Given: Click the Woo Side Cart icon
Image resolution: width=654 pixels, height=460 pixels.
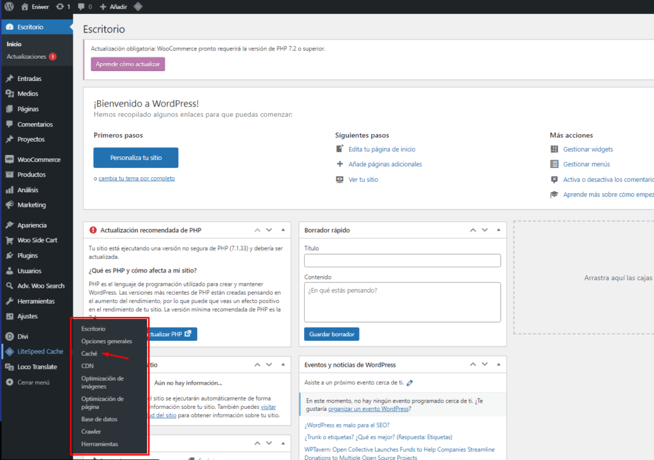Looking at the screenshot, I should coord(10,241).
